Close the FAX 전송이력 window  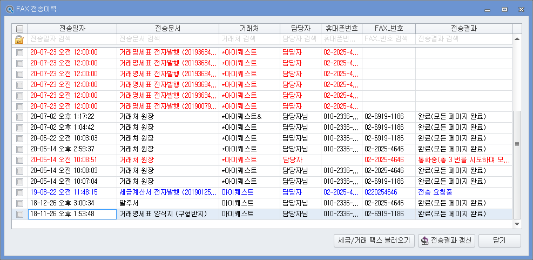(x=521, y=10)
